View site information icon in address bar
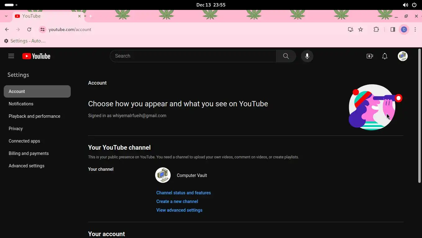This screenshot has width=422, height=238. (43, 29)
